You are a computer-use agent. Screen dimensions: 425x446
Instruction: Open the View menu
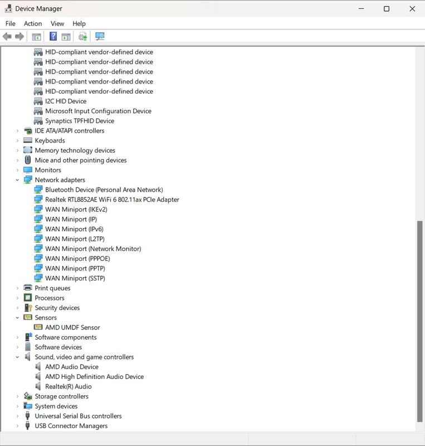coord(57,23)
